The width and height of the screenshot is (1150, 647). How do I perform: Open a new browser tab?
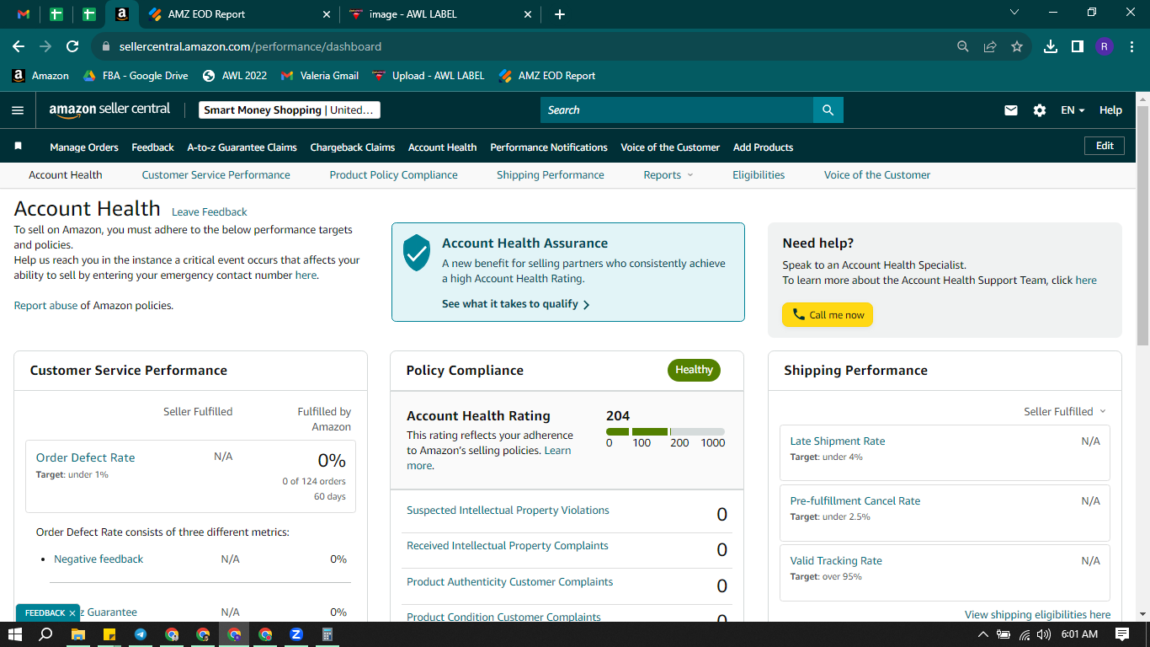[x=560, y=14]
